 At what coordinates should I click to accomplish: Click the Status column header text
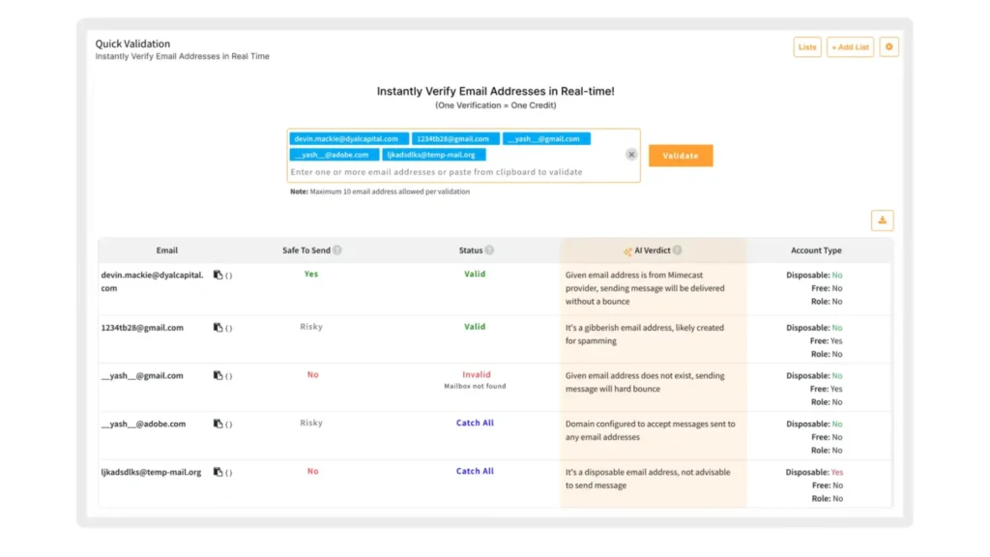tap(471, 250)
